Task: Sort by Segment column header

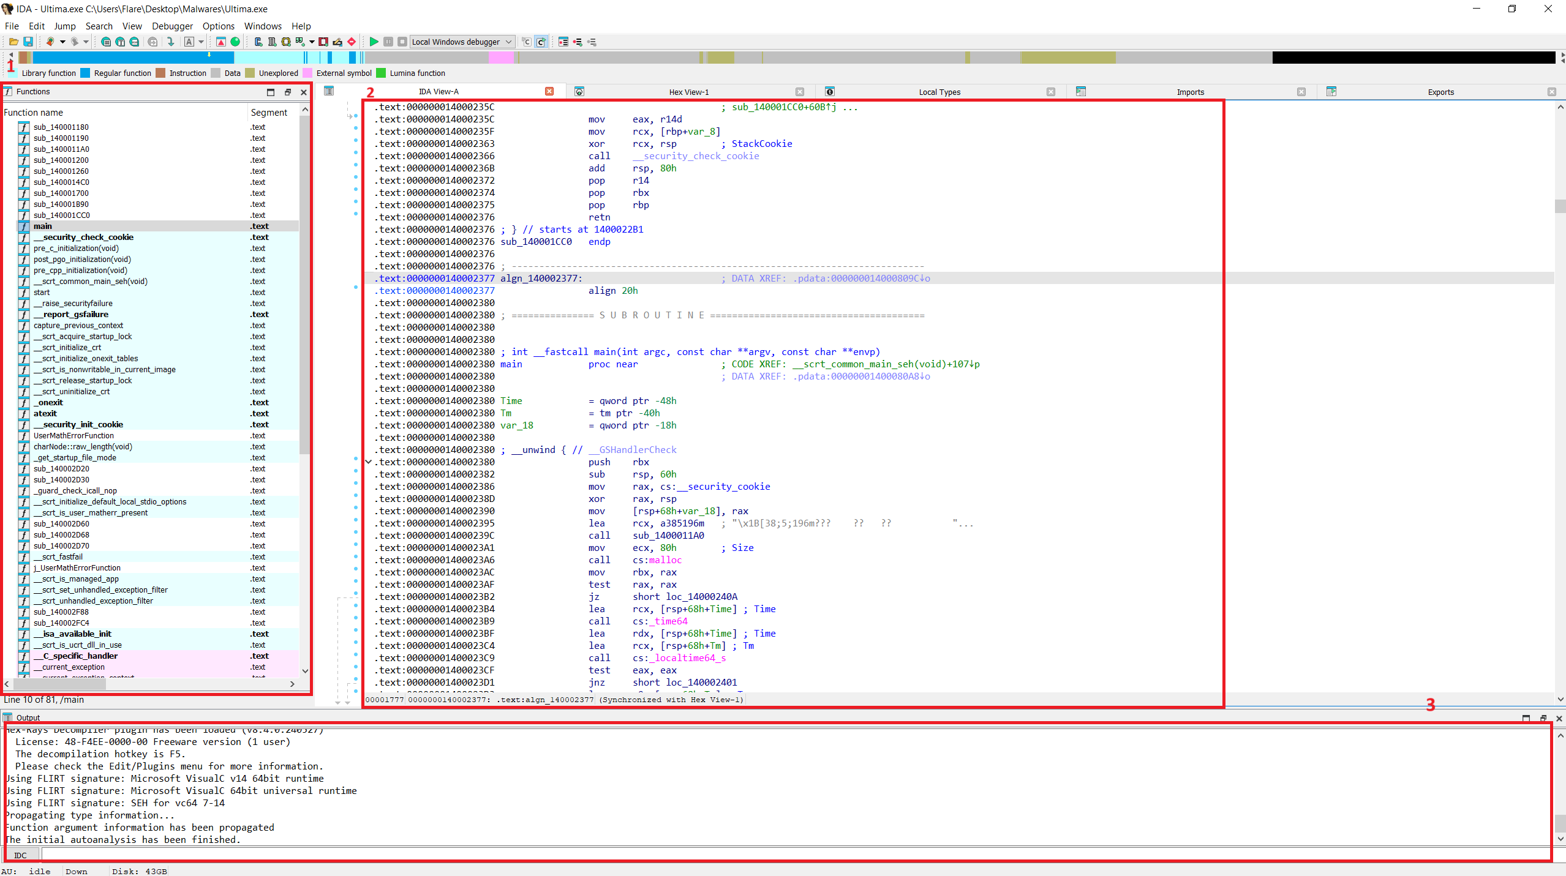Action: (x=273, y=112)
